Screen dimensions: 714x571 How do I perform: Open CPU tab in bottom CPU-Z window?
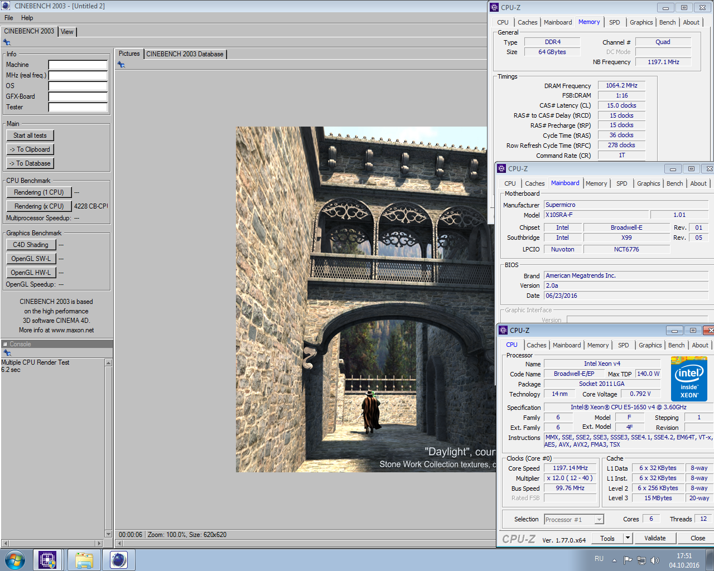(x=512, y=345)
